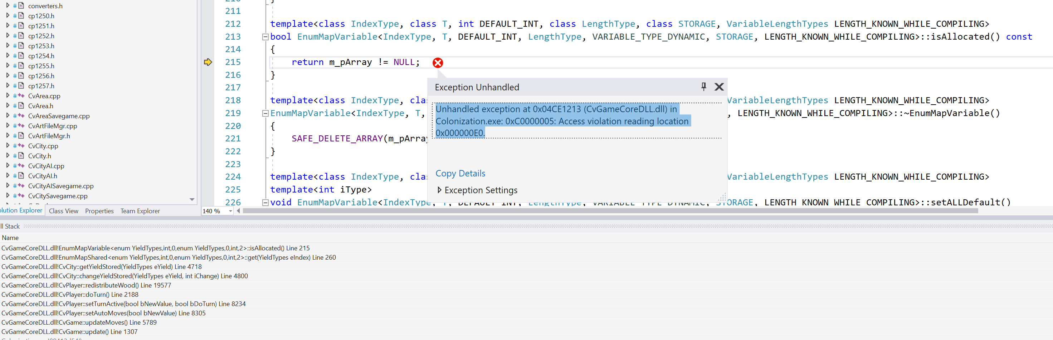Select the isAllocated() Line 215 stack frame
Viewport: 1053px width, 340px height.
point(155,248)
